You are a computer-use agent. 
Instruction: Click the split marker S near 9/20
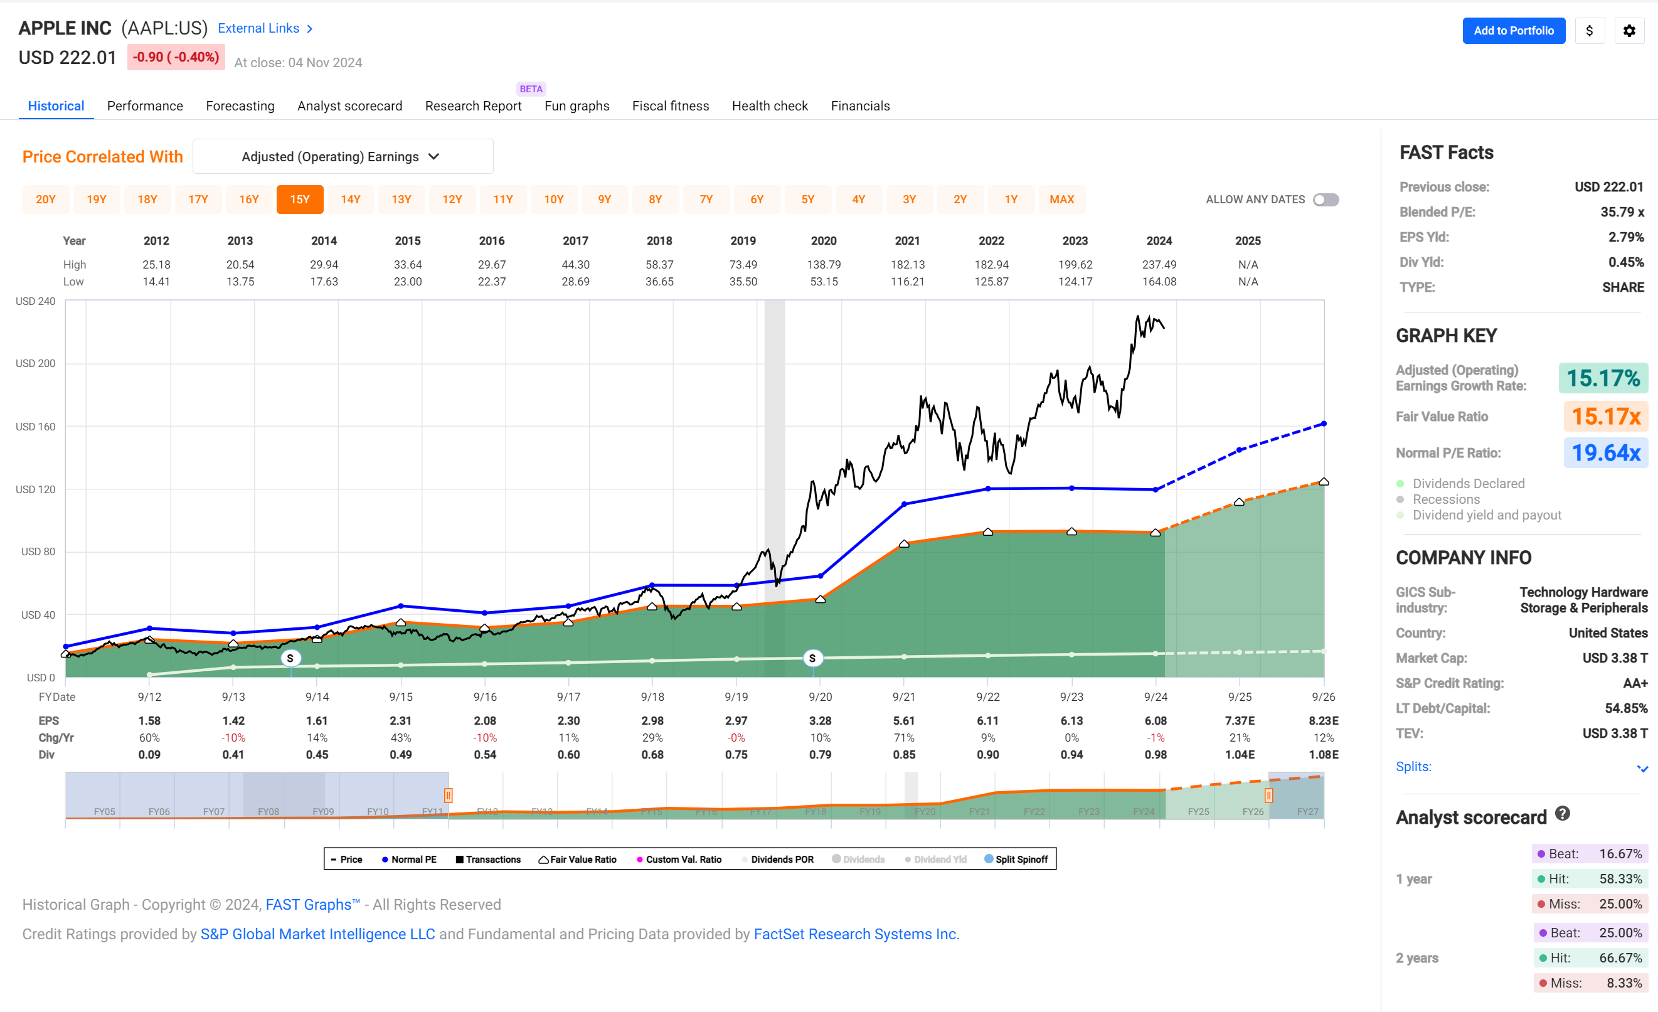tap(812, 658)
